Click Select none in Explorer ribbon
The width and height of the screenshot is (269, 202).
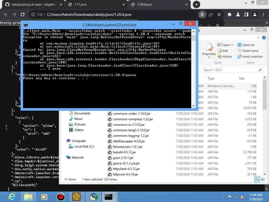click(x=248, y=51)
